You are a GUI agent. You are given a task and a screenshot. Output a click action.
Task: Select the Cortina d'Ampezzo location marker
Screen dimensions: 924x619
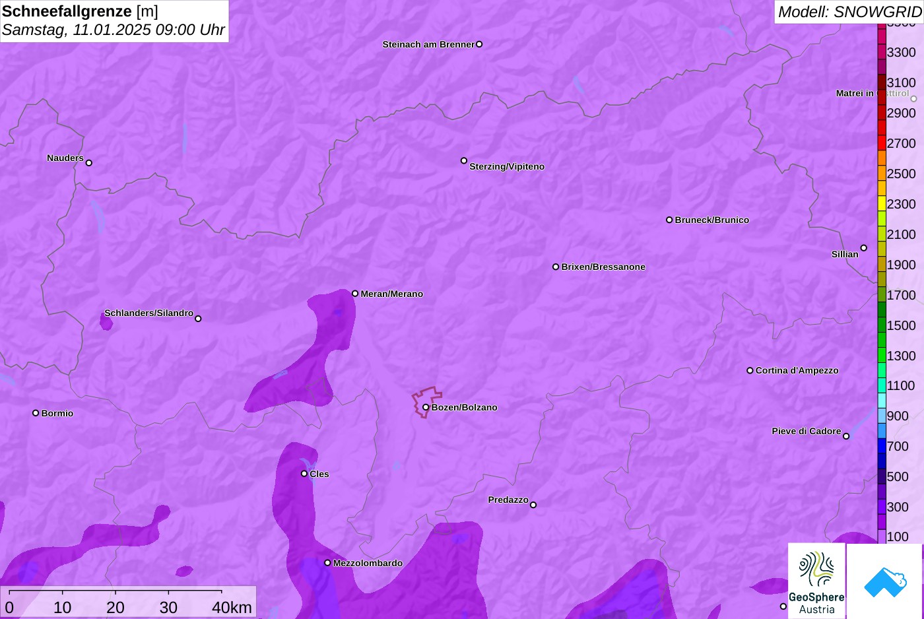point(750,370)
